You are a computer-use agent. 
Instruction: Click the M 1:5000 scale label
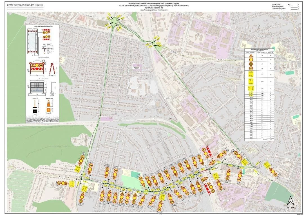292,207
